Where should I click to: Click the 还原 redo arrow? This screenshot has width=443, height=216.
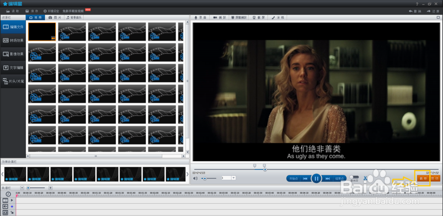pyautogui.click(x=433, y=11)
